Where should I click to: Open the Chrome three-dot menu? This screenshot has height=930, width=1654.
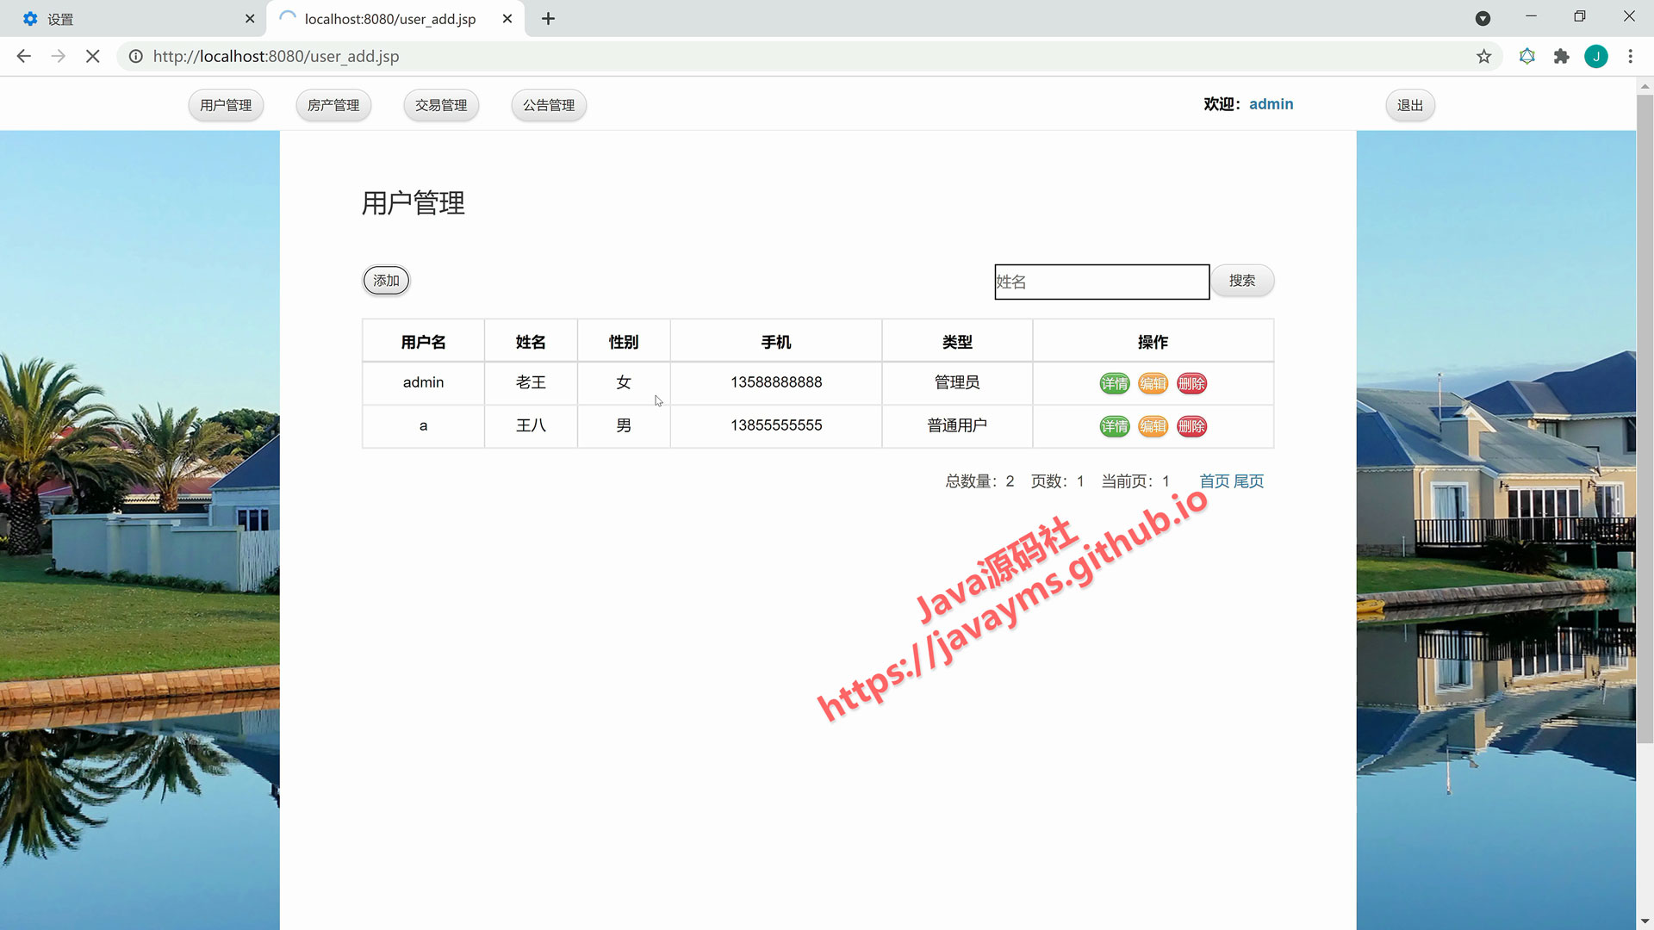[1630, 56]
